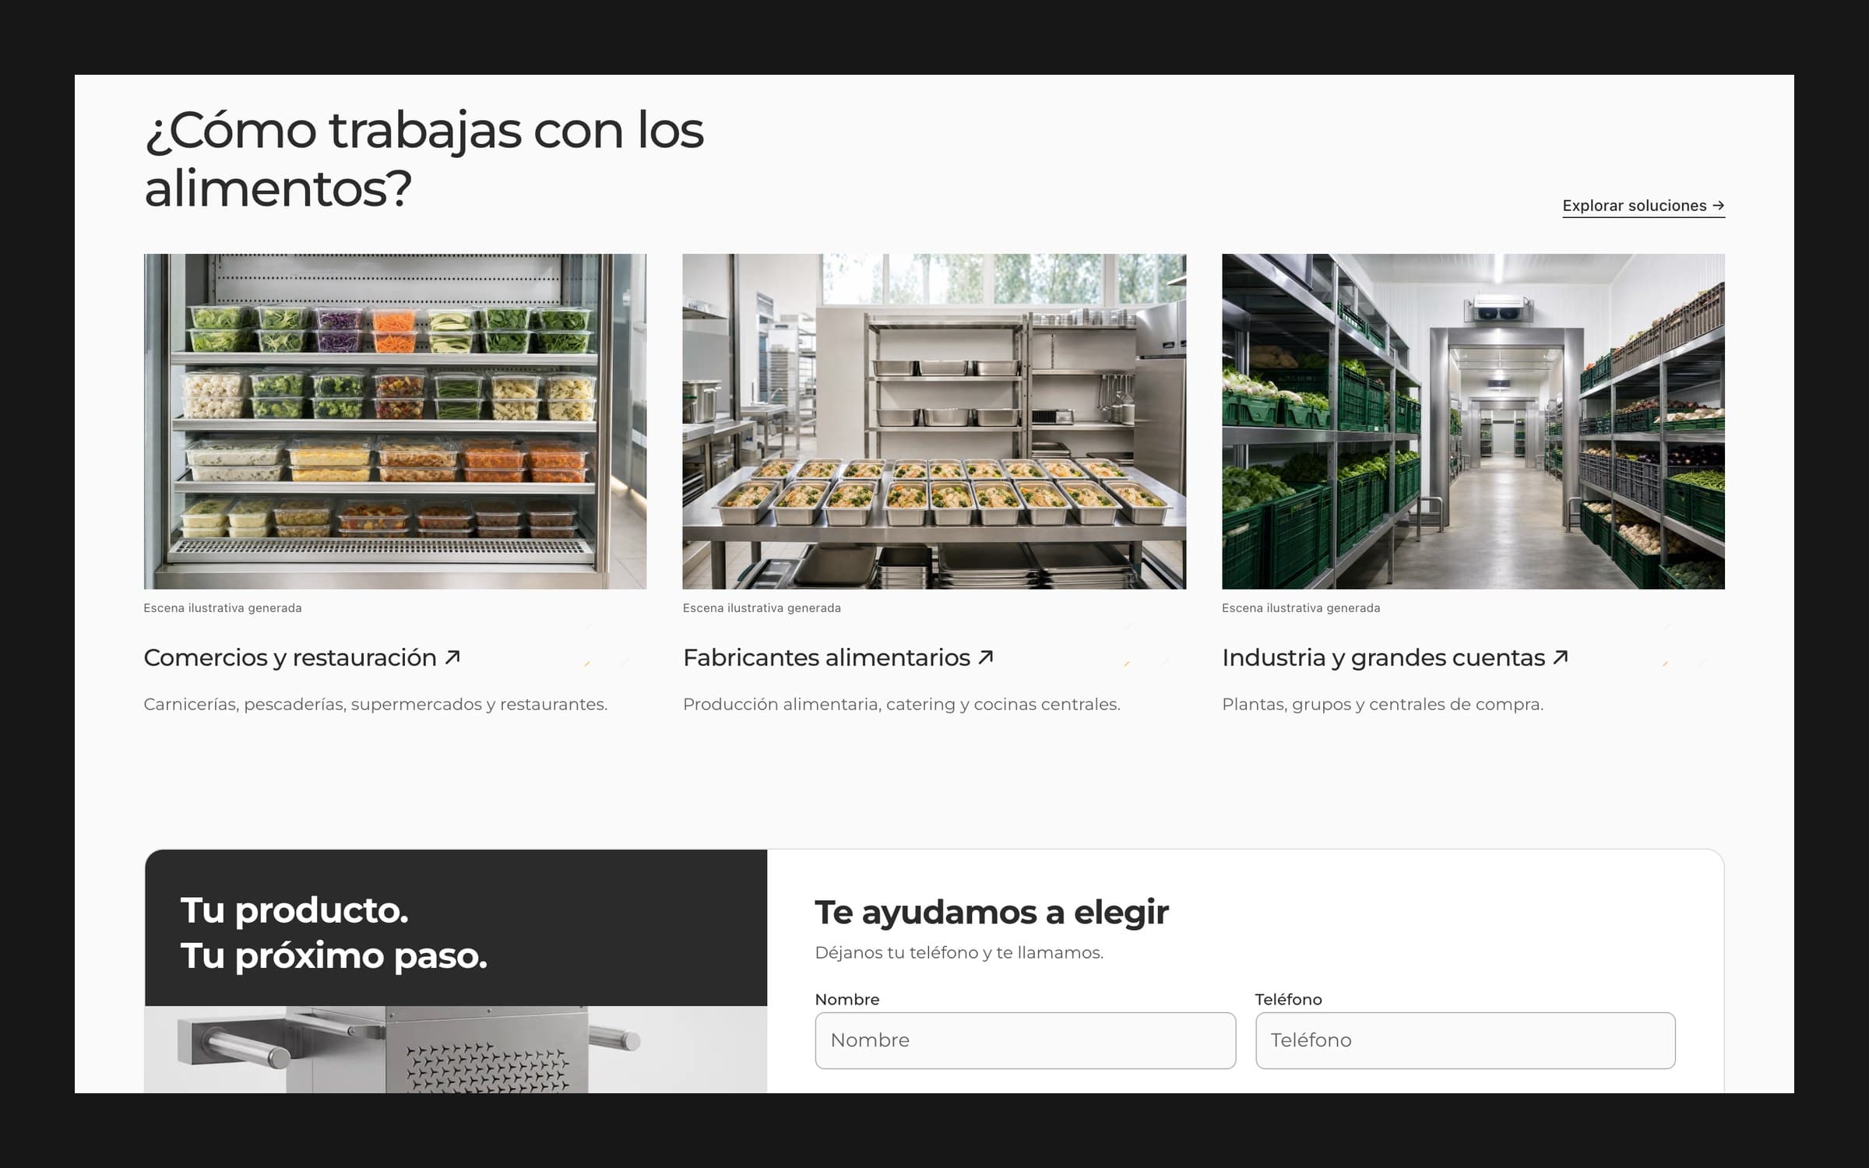Open Comercios y restauración heading link
This screenshot has height=1168, width=1869.
pos(302,657)
